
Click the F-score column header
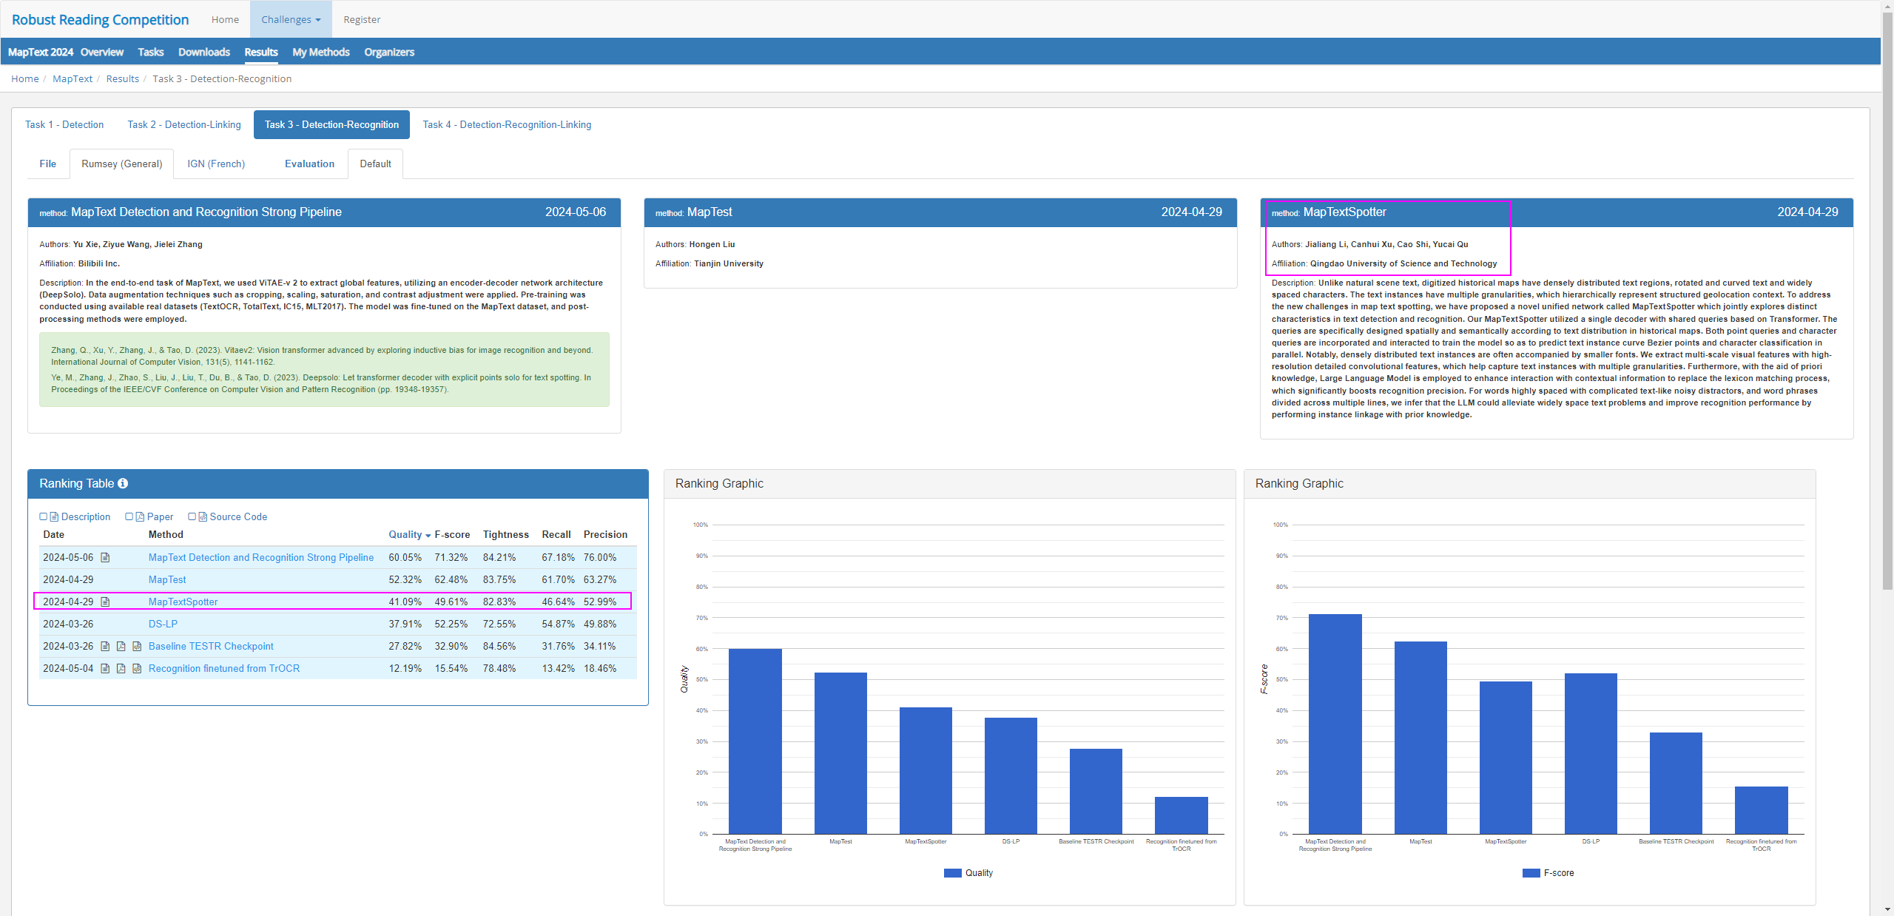pos(452,535)
